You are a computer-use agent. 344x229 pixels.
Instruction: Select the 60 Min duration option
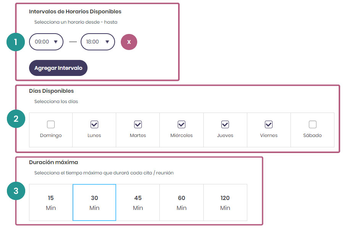click(x=182, y=203)
